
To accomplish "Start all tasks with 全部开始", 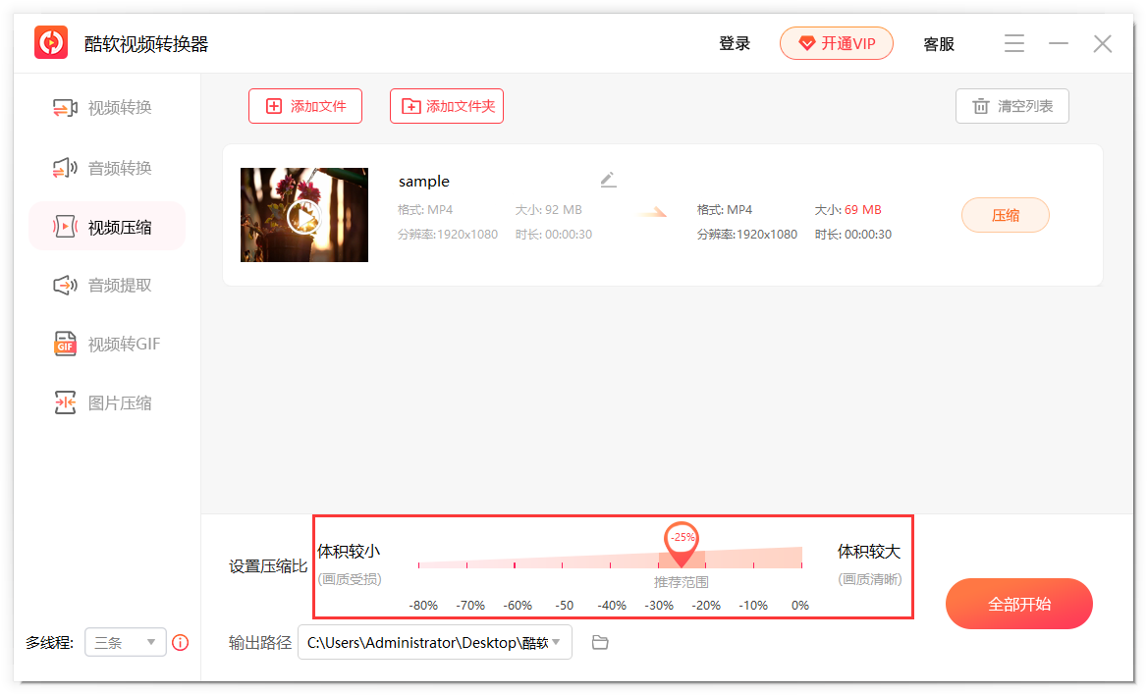I will [x=1019, y=604].
